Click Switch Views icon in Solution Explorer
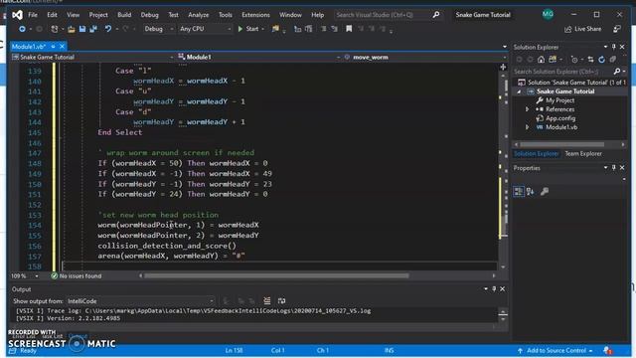The image size is (636, 358). [x=553, y=60]
